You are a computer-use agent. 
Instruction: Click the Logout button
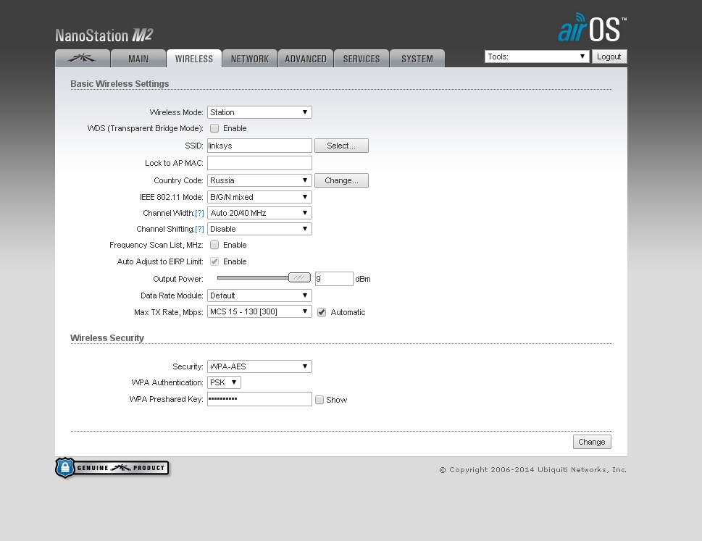tap(609, 56)
